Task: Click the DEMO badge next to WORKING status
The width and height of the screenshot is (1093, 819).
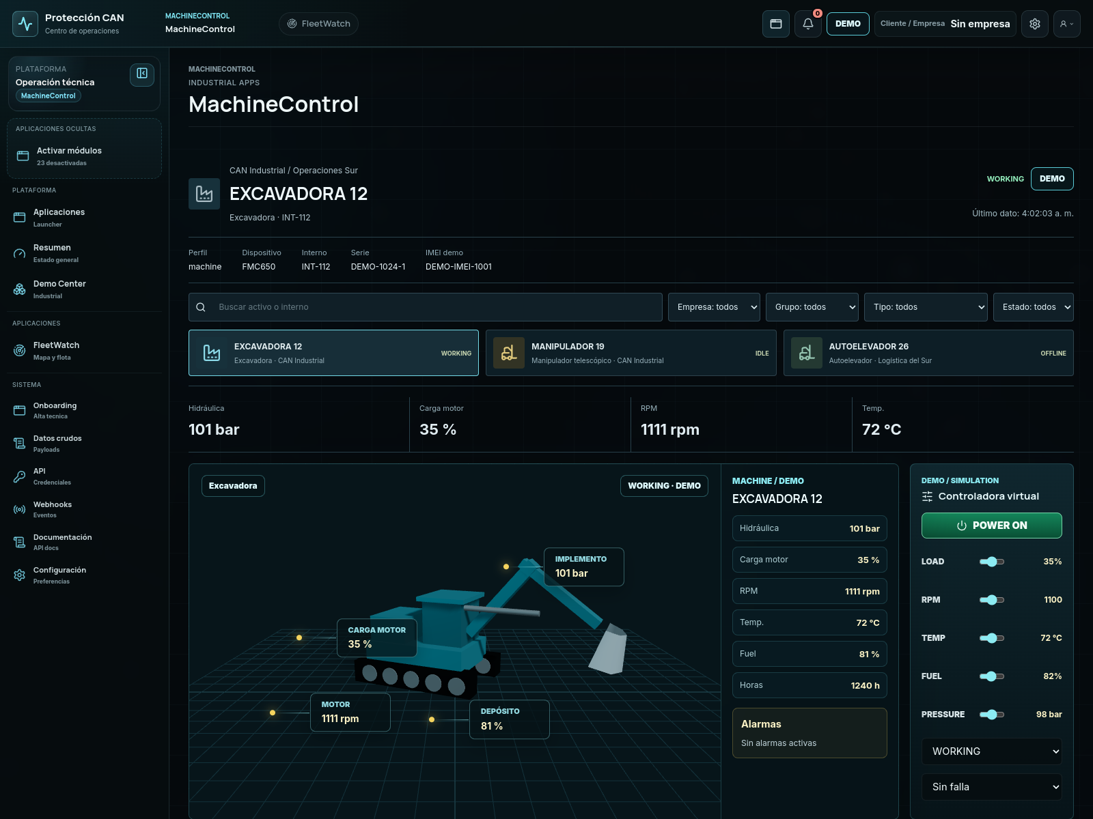Action: tap(1052, 179)
